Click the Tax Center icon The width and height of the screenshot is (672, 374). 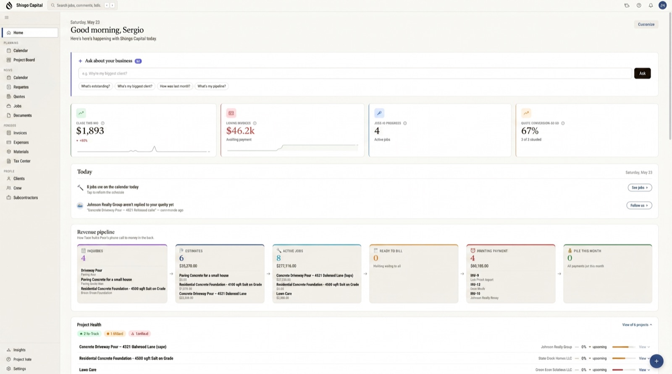point(9,161)
